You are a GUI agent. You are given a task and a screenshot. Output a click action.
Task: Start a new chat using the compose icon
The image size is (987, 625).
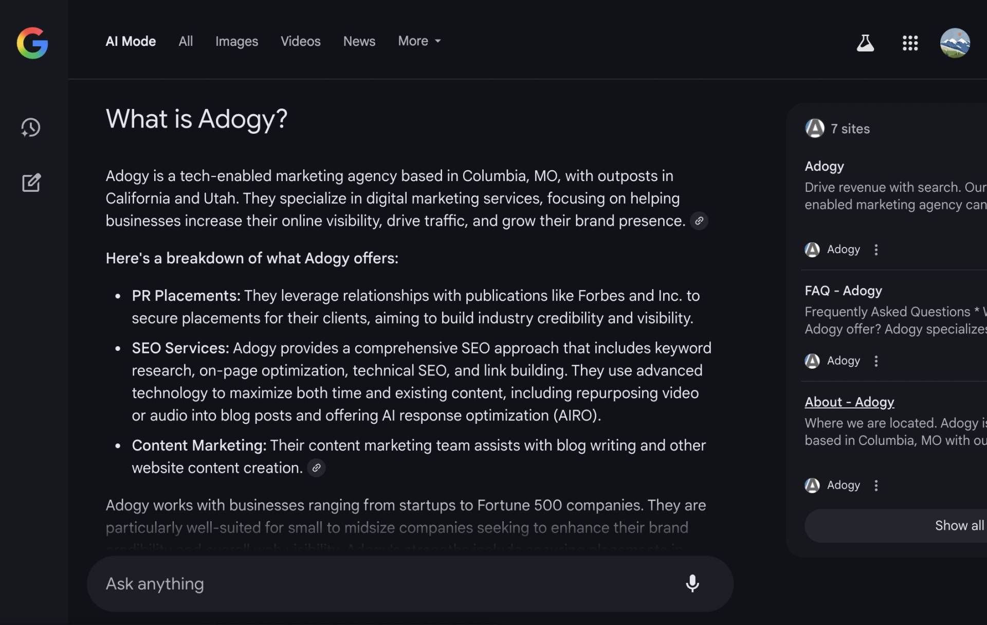(31, 183)
